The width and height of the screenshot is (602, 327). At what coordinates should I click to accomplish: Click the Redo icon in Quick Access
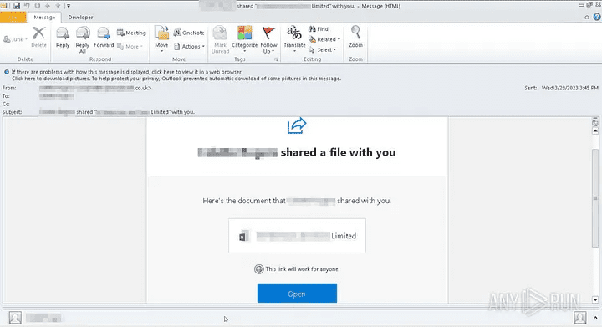coord(38,6)
